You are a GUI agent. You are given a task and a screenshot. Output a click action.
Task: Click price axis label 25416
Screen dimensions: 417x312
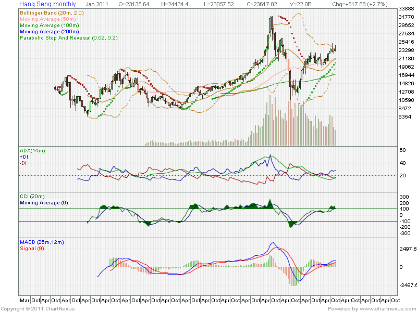(407, 42)
